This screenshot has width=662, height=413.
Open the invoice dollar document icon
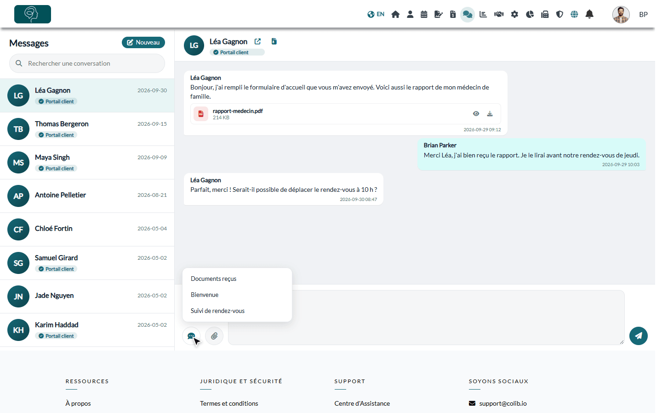point(453,14)
